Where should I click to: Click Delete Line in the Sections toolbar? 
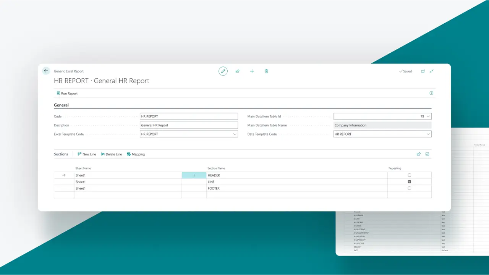(111, 154)
